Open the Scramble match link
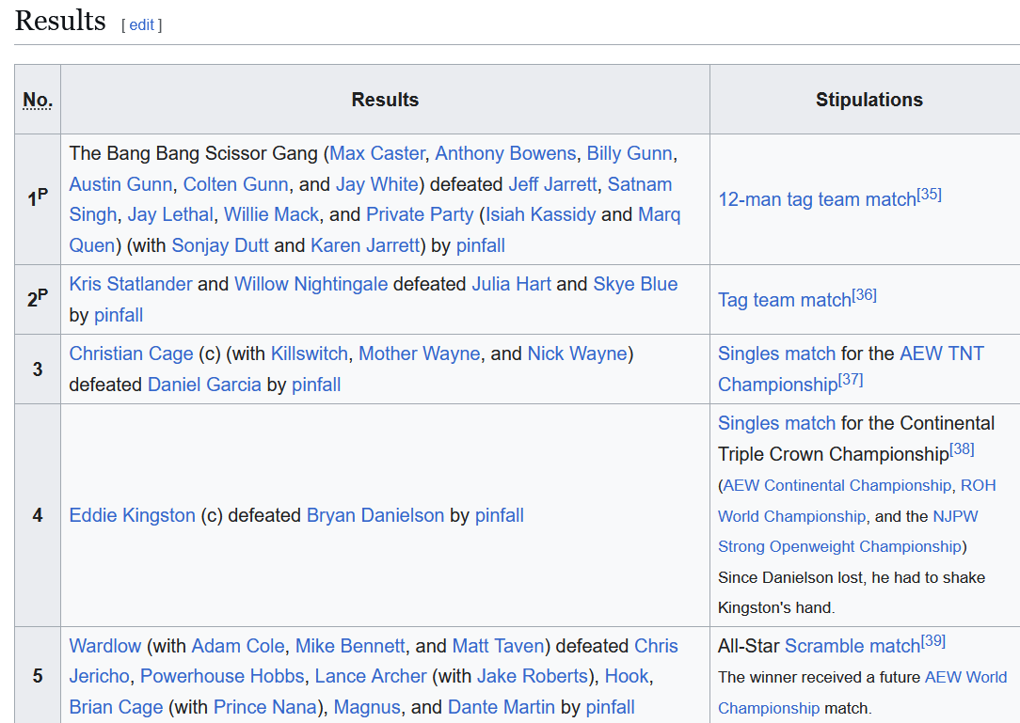The height and width of the screenshot is (723, 1020). tap(853, 646)
